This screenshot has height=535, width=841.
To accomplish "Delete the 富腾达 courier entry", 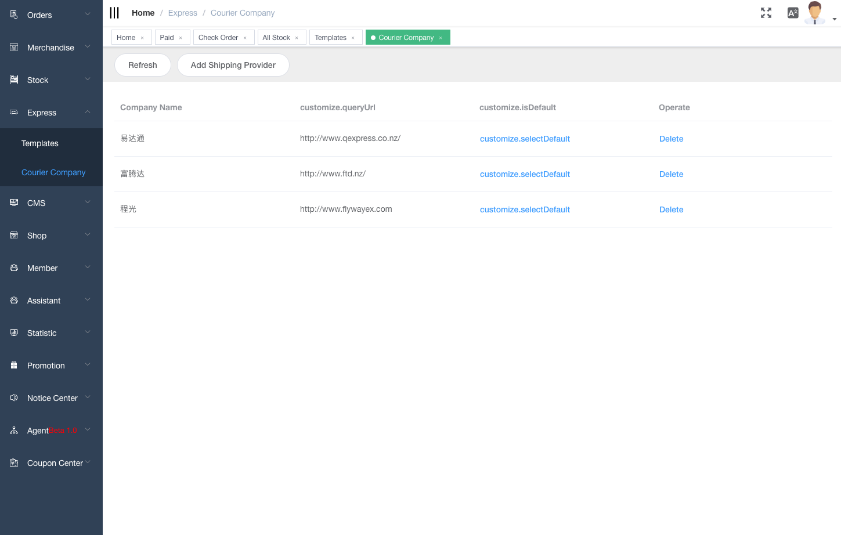I will pyautogui.click(x=671, y=174).
